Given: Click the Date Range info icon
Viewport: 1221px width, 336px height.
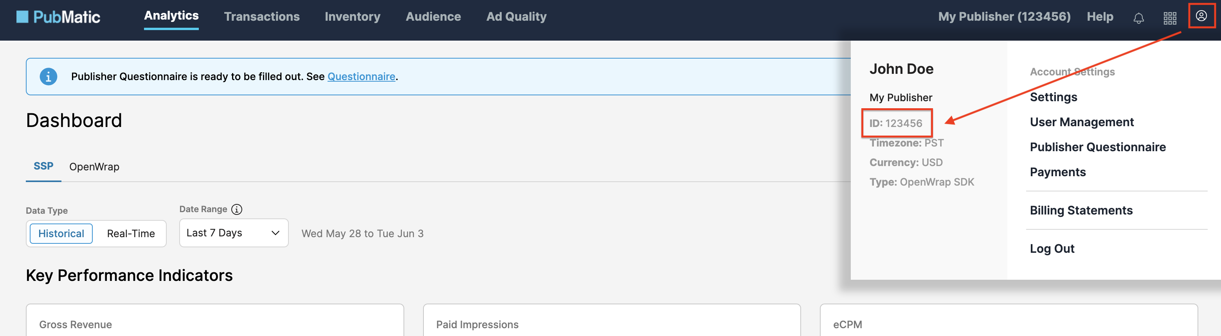Looking at the screenshot, I should [x=236, y=209].
